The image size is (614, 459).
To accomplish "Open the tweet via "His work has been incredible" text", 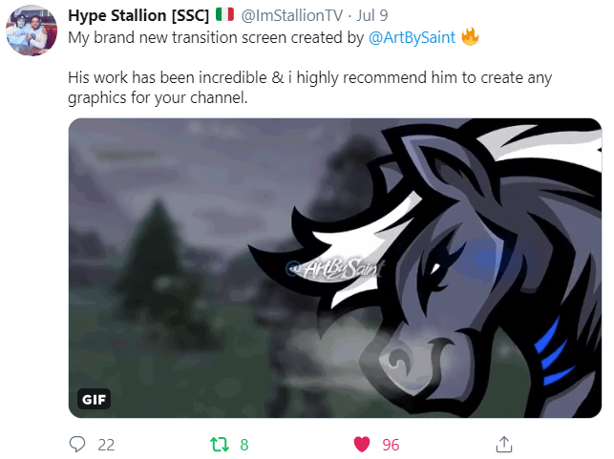I will (x=168, y=77).
